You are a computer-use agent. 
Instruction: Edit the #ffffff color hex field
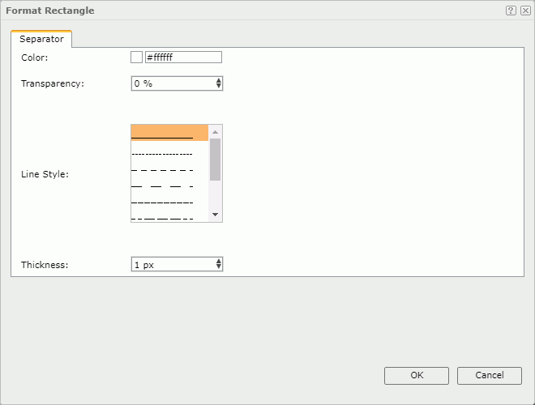coord(183,57)
